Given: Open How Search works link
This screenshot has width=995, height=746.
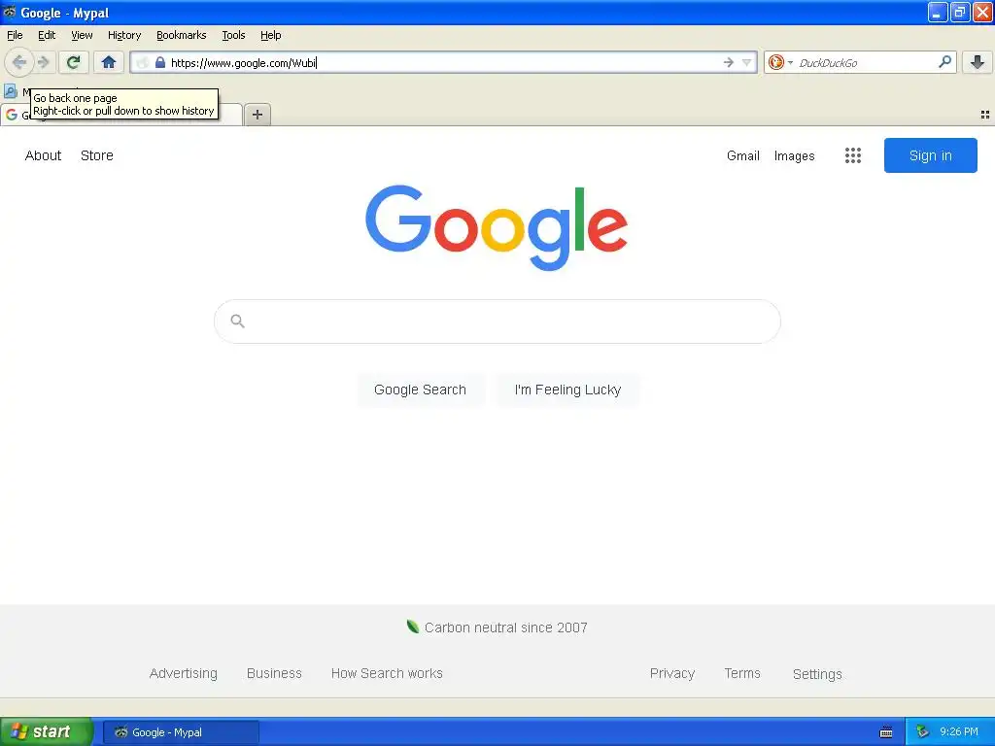Looking at the screenshot, I should [387, 674].
